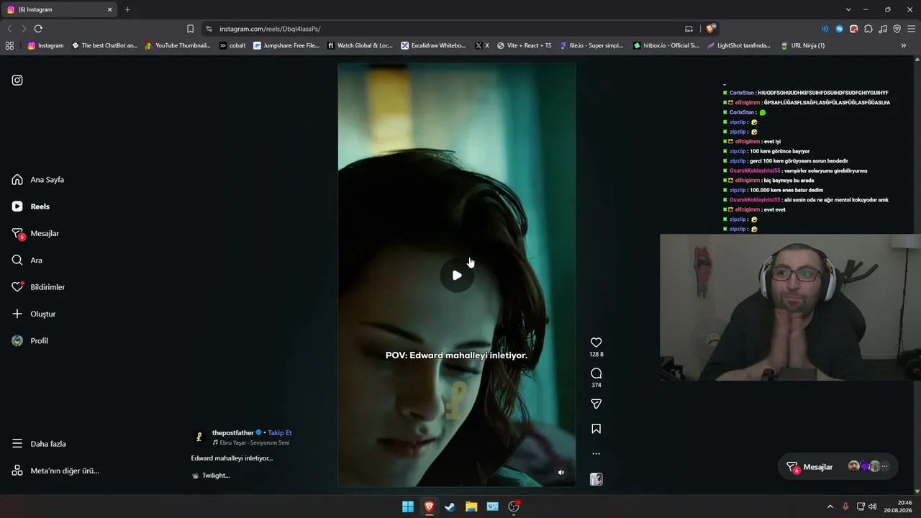Show hidden system tray icons

pos(830,506)
